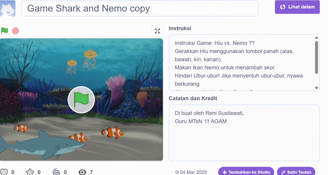Click text 'Makan Ikan Nemo untuk menambah skor.'

click(x=225, y=68)
